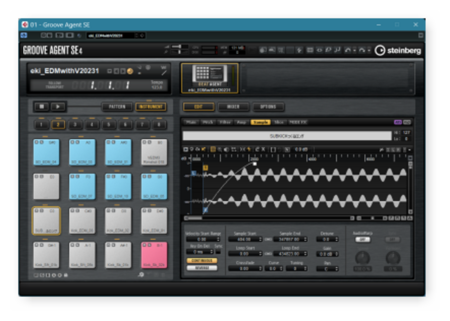Trigger the blue G0 pad
The image size is (450, 321).
tap(154, 187)
